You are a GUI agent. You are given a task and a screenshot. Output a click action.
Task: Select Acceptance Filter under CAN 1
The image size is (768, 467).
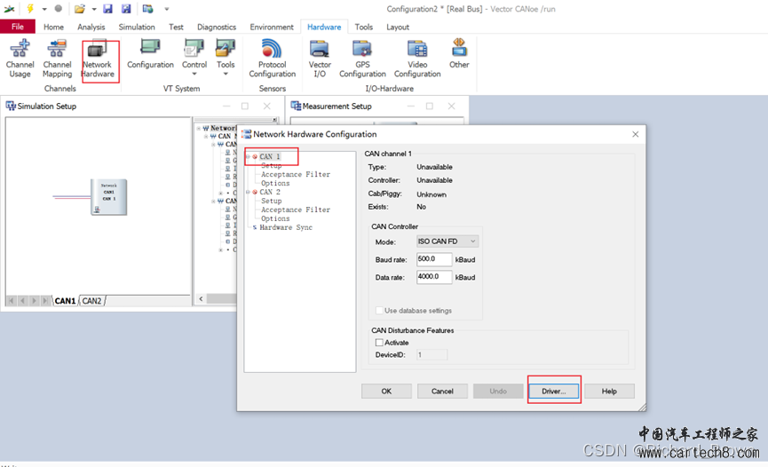coord(295,175)
